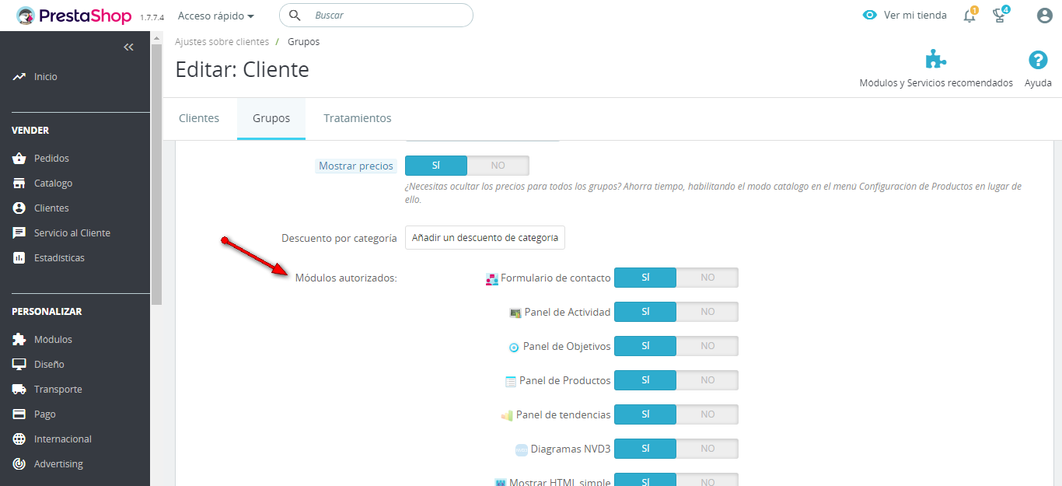Image resolution: width=1062 pixels, height=486 pixels.
Task: Open the user profile avatar icon
Action: click(x=1045, y=16)
